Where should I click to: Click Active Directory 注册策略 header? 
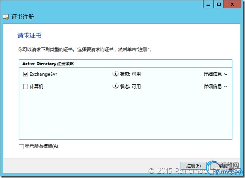(48, 64)
